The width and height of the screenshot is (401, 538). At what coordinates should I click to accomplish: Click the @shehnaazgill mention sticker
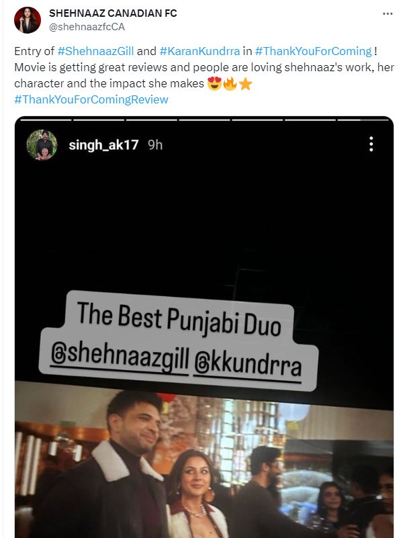(120, 357)
